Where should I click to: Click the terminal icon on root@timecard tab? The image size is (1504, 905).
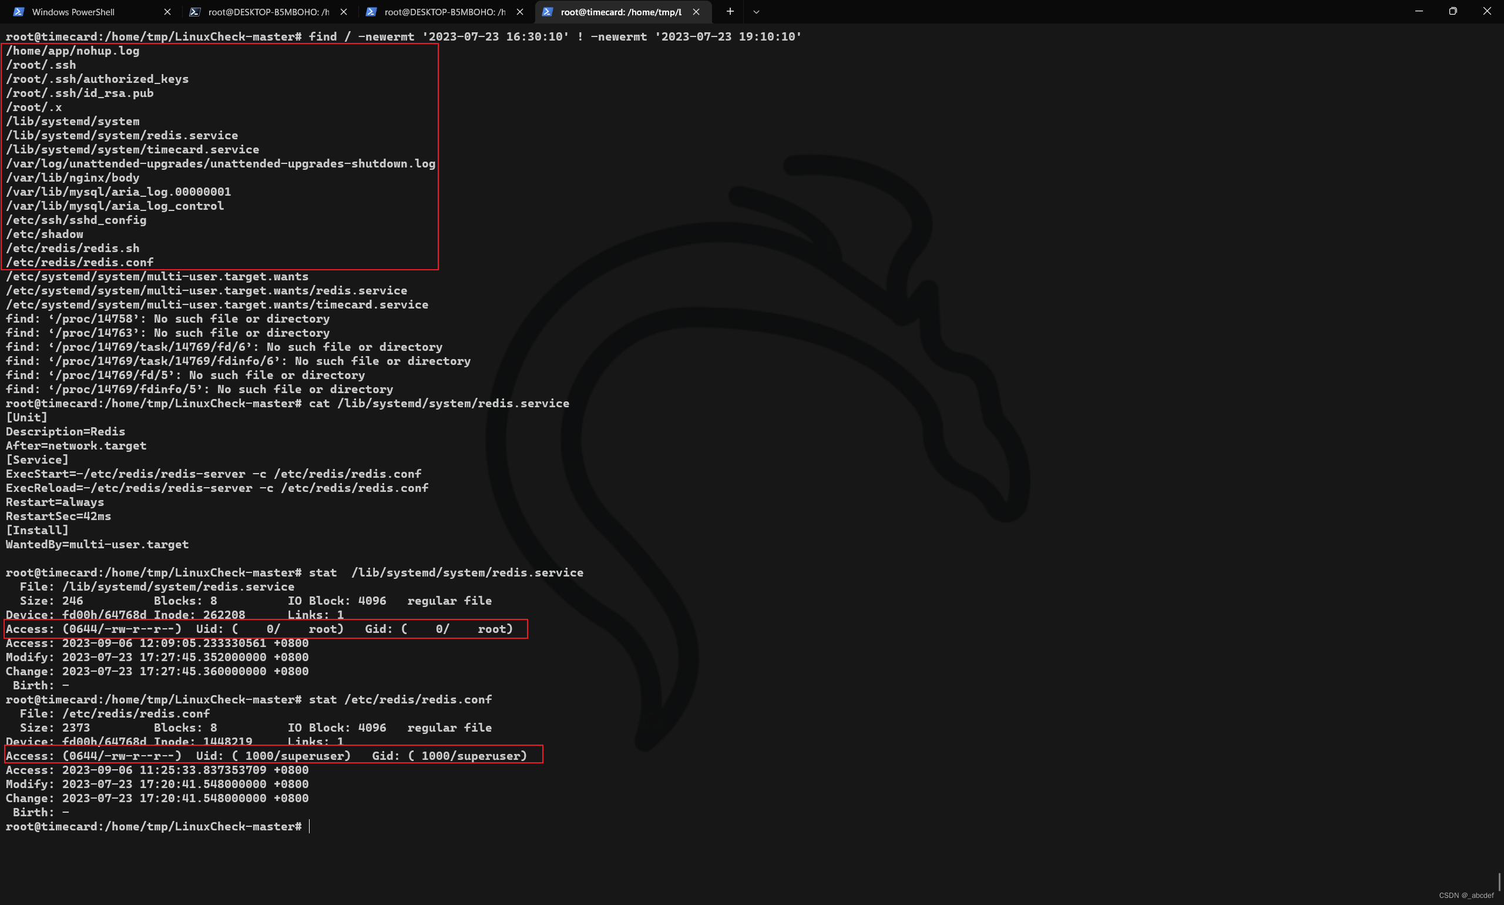coord(548,12)
